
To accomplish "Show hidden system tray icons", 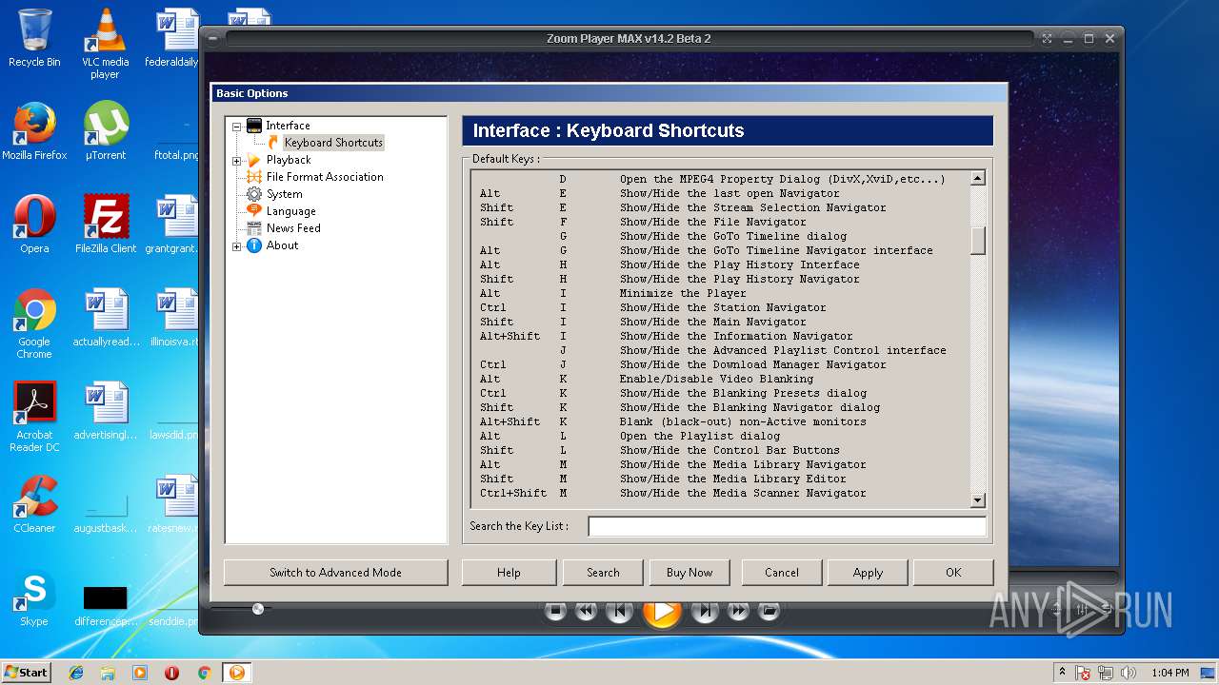I will pos(1063,673).
